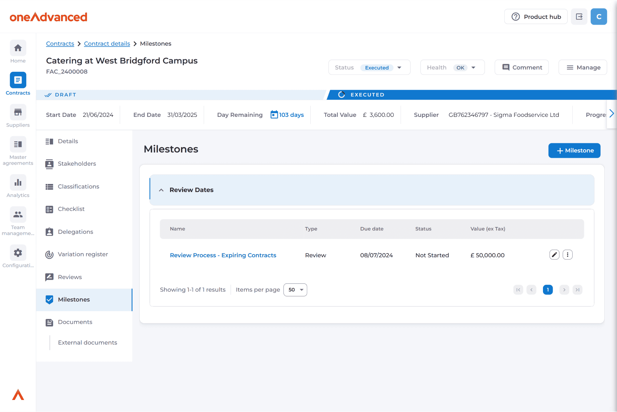617x412 pixels.
Task: Click the pencil edit icon for the milestone
Action: pyautogui.click(x=554, y=255)
